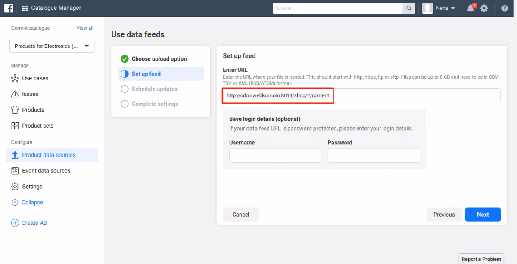
Task: Open the notifications bell icon
Action: pyautogui.click(x=471, y=8)
